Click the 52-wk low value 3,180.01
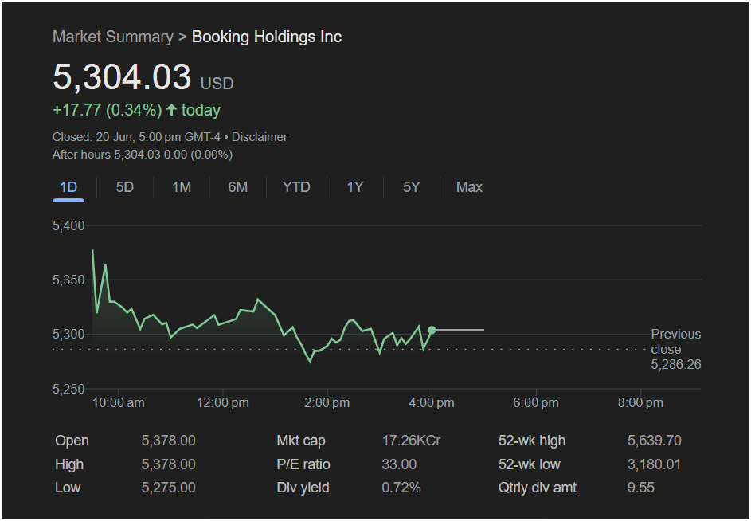 [654, 464]
